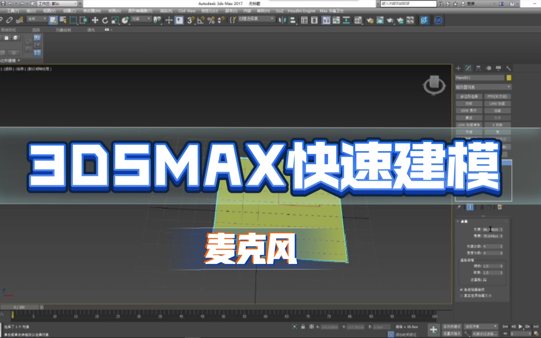
Task: Open the Curve Editor icon
Action: [337, 20]
